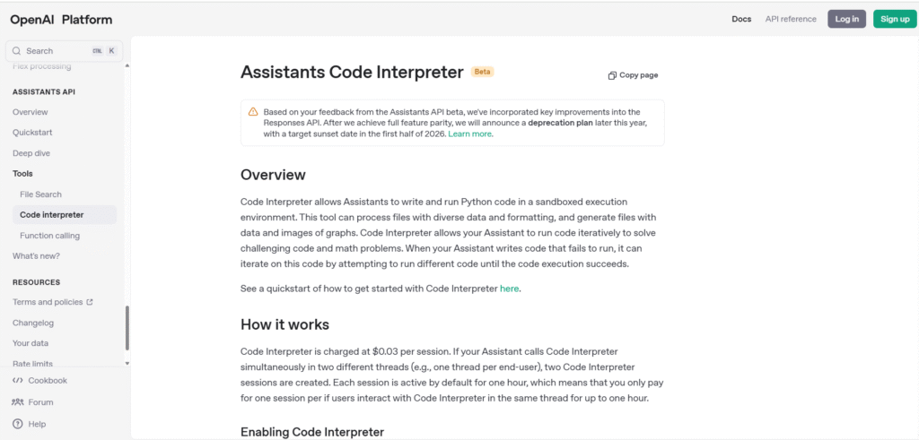Open the Cookbook code icon link

point(18,380)
